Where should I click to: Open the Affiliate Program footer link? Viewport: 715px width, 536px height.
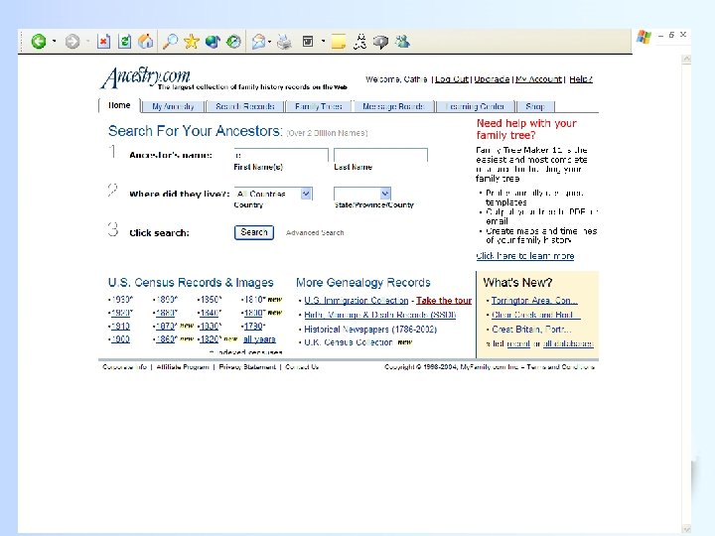point(183,367)
